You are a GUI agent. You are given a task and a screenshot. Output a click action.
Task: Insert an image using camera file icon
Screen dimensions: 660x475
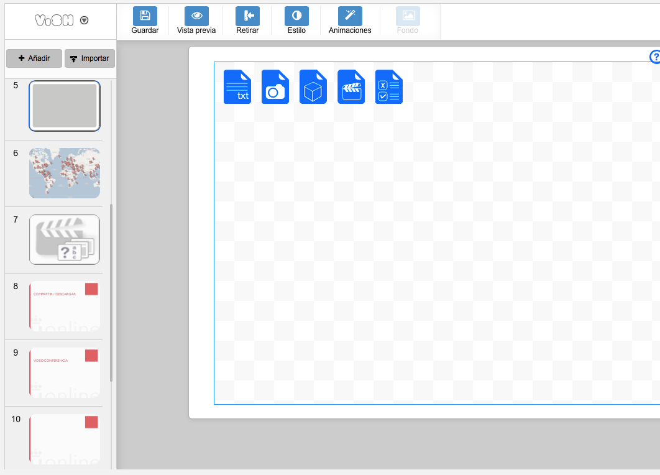pyautogui.click(x=275, y=86)
